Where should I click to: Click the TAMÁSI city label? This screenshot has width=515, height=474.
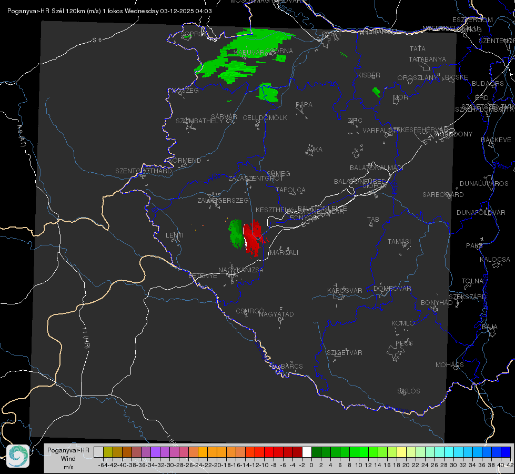click(399, 242)
